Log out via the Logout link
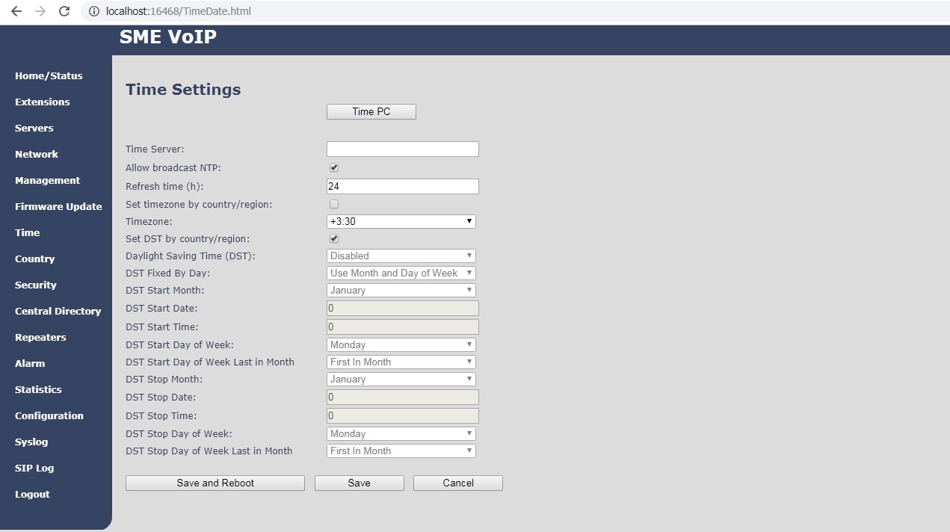Viewport: 950px width, 532px height. 32,494
